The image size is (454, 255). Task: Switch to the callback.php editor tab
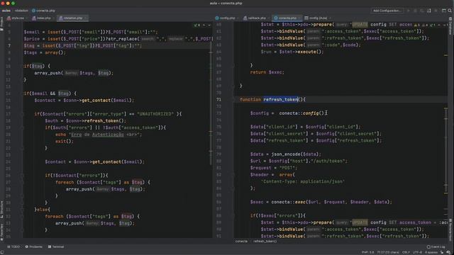click(256, 18)
